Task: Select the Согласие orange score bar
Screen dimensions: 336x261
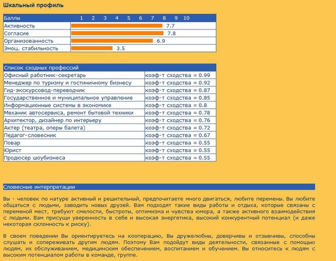Action: pos(117,33)
